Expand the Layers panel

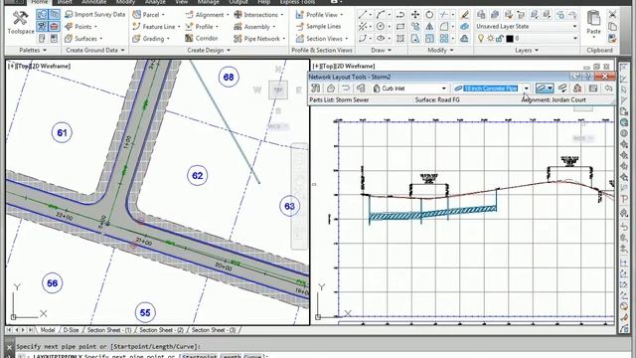pyautogui.click(x=527, y=51)
